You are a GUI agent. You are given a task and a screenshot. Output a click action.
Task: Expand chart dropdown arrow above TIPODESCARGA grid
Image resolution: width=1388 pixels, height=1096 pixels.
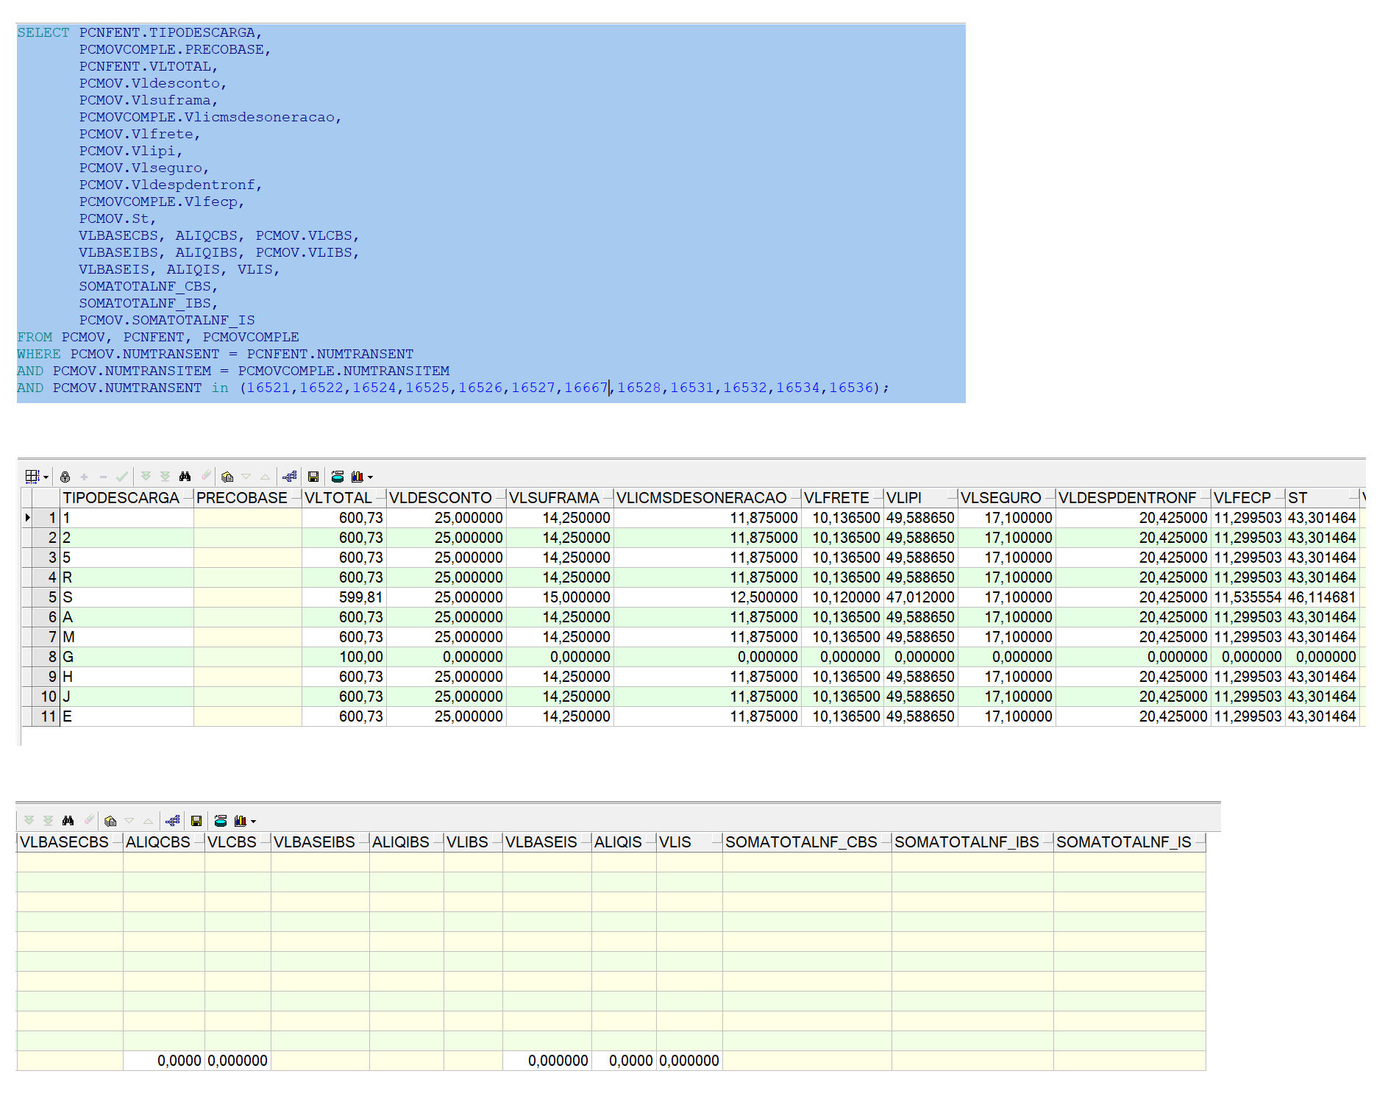(370, 477)
